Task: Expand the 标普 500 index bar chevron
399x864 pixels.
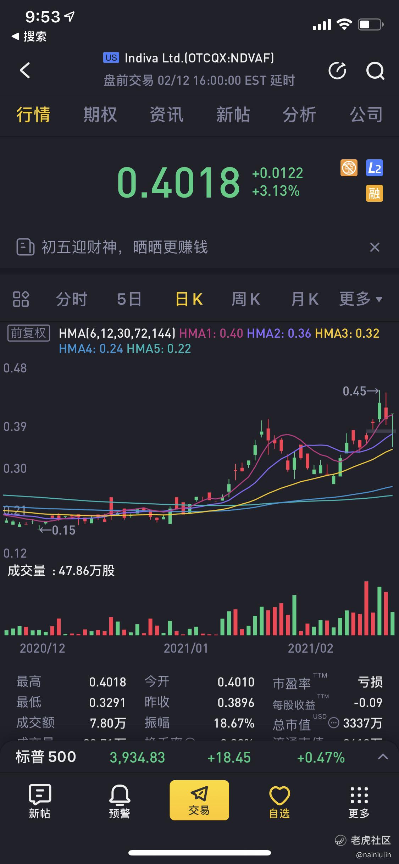Action: 383,757
